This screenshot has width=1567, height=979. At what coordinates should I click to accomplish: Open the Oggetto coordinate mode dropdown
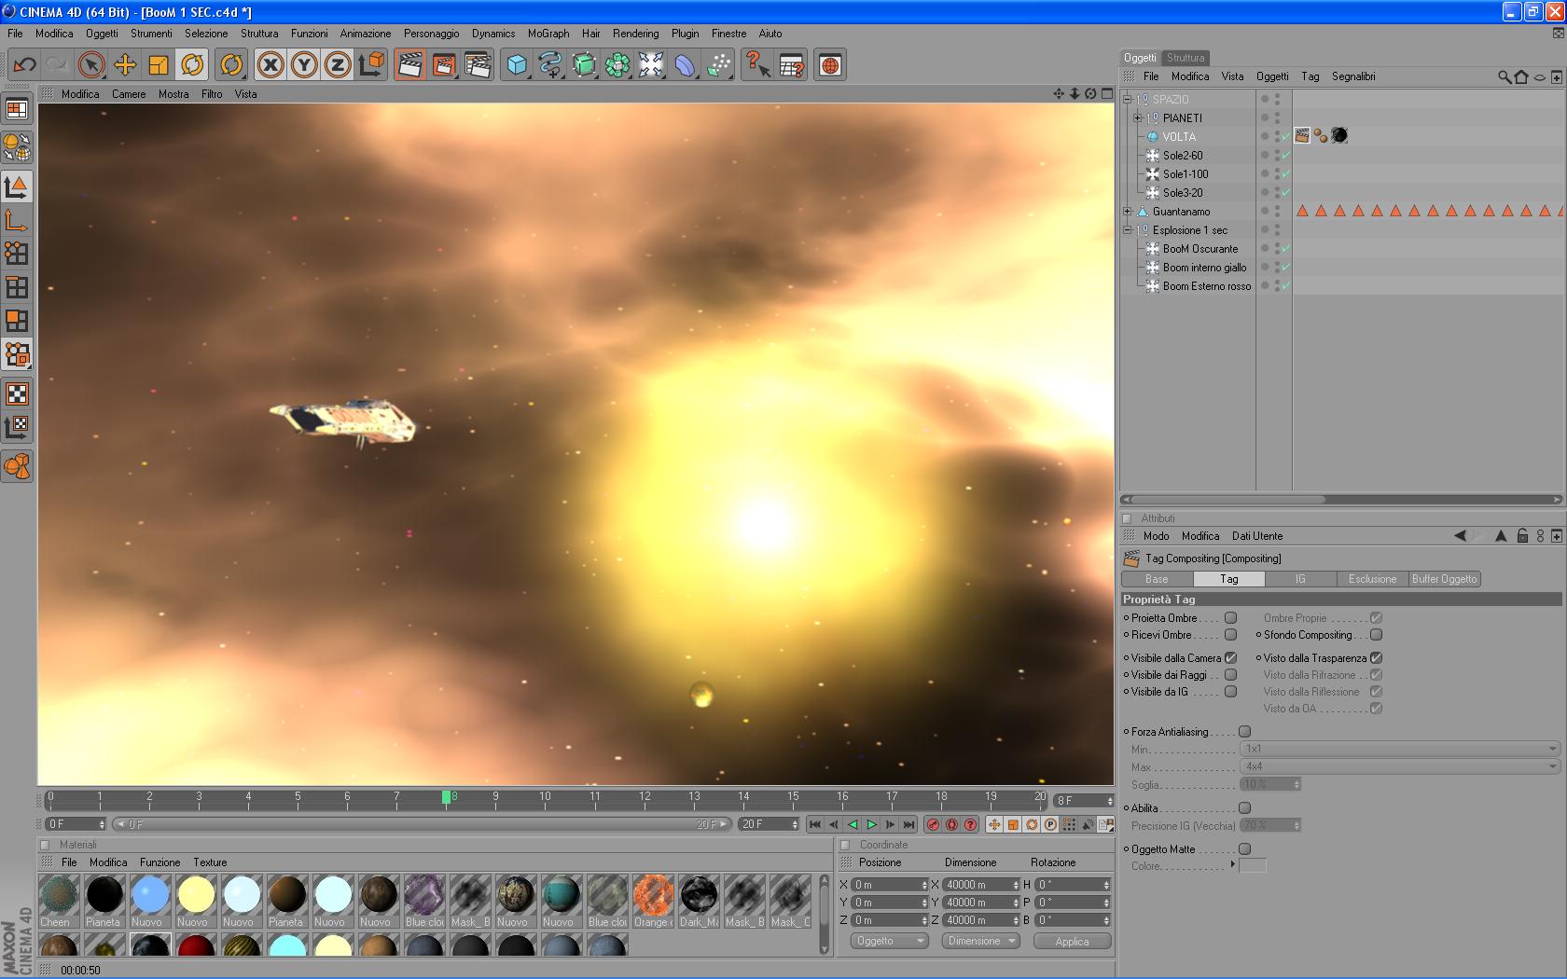pyautogui.click(x=889, y=941)
